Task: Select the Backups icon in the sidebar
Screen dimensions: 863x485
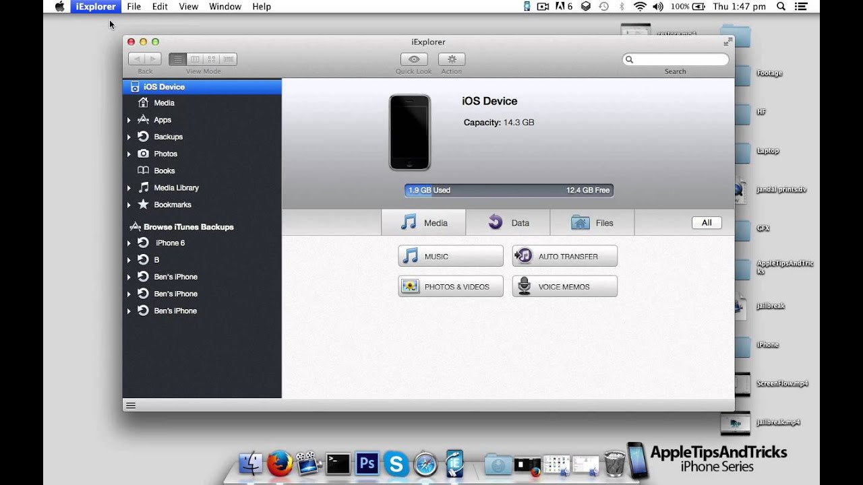Action: tap(143, 136)
